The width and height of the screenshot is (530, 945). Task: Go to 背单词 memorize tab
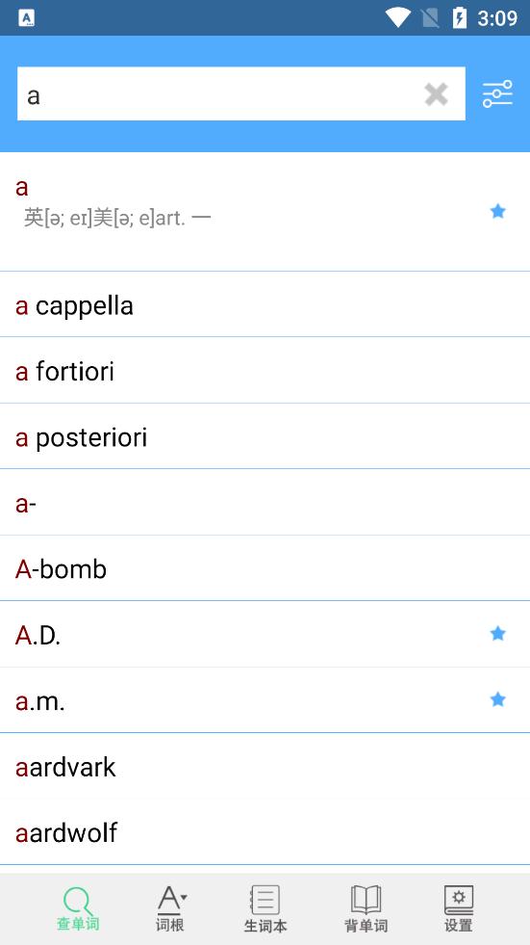[x=366, y=908]
